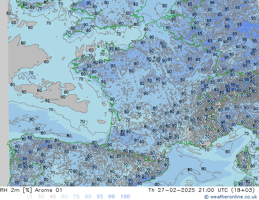
Task: Click the weatheronline.co.uk copyright text
Action: tap(231, 197)
